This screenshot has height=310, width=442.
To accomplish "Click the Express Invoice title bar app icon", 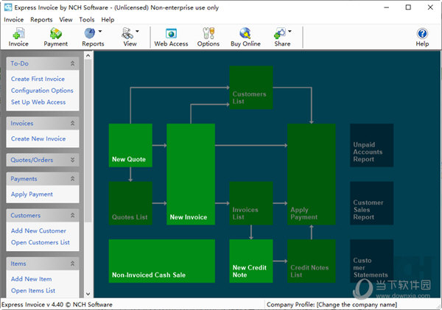I will [x=8, y=7].
